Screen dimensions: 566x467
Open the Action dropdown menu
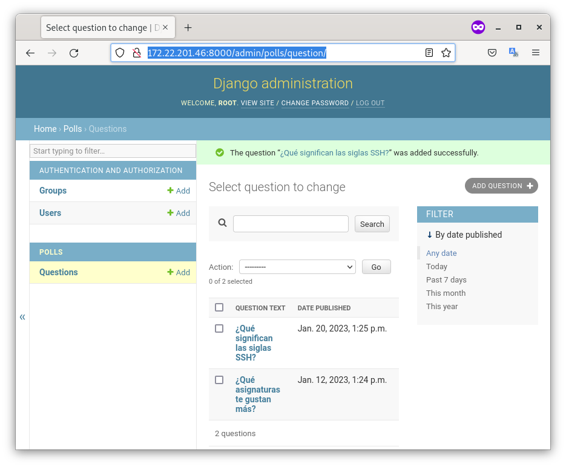(297, 267)
